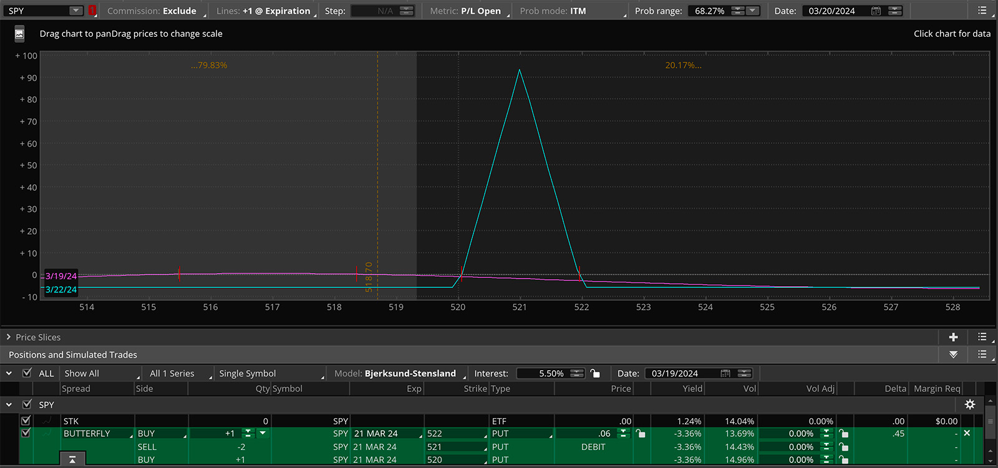Collapse the ALL positions chevron
The image size is (998, 468).
tap(9, 373)
